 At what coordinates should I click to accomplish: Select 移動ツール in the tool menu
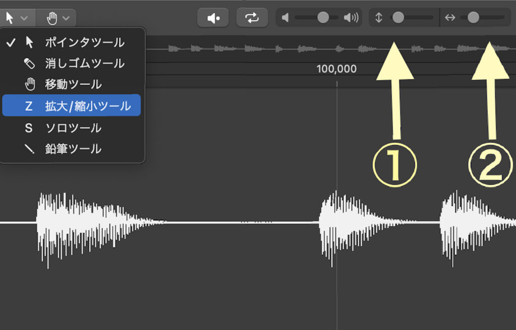tap(73, 85)
